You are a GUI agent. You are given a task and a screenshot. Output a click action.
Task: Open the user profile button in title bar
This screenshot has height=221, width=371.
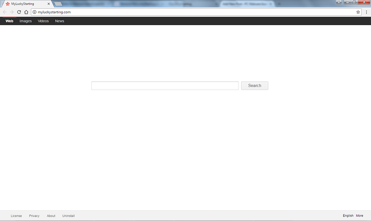[339, 2]
